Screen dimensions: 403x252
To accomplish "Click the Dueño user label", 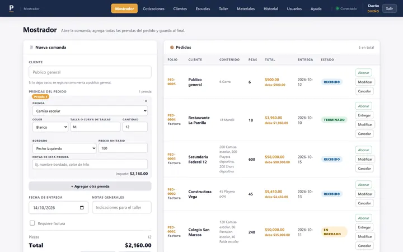I will click(x=373, y=6).
